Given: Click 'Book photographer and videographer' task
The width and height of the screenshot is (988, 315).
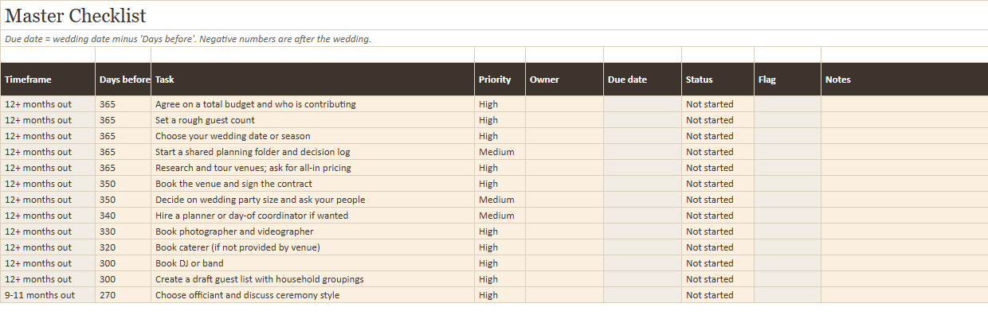Looking at the screenshot, I should pos(312,231).
